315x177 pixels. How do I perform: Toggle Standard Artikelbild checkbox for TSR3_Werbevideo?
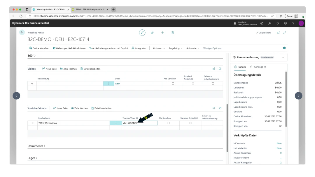[190, 123]
